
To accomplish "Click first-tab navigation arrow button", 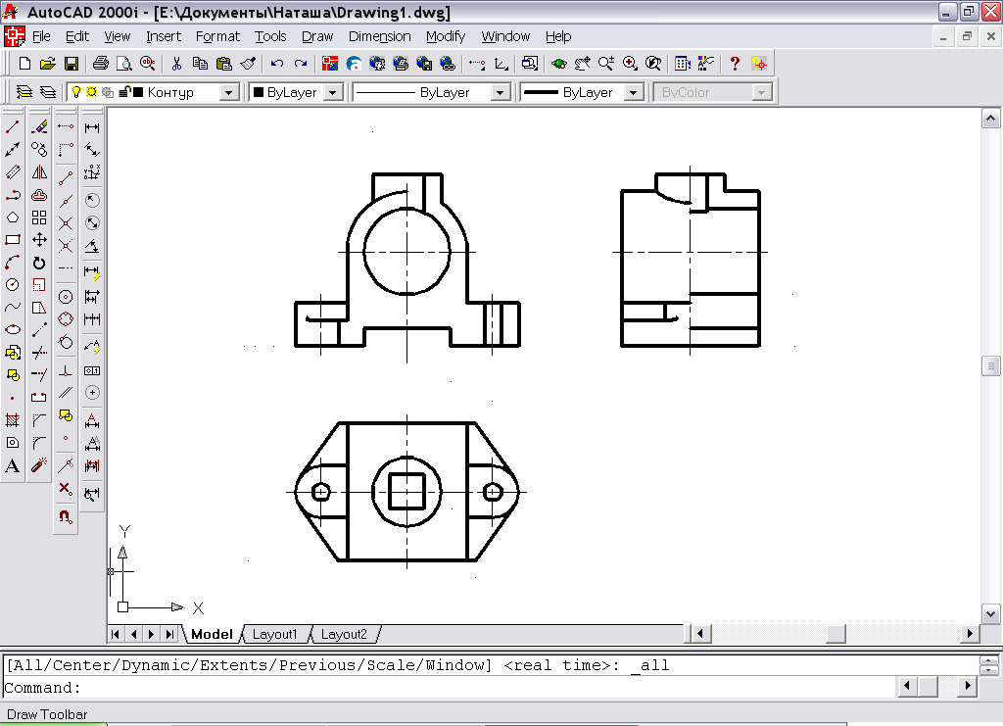I will [x=116, y=634].
